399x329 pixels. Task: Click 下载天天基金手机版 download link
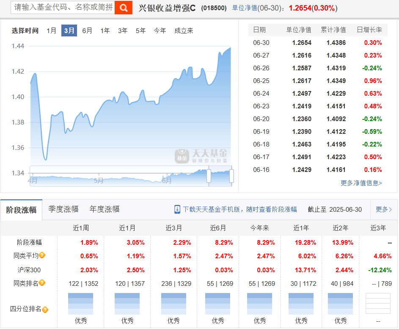240,209
